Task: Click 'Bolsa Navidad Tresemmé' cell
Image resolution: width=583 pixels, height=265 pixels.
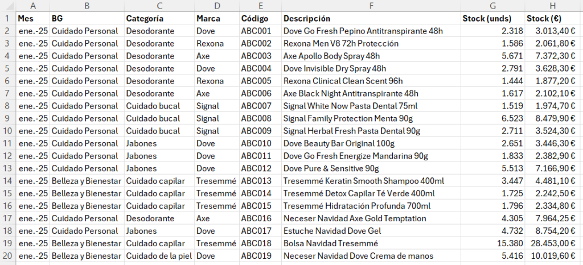Action: [x=371, y=243]
